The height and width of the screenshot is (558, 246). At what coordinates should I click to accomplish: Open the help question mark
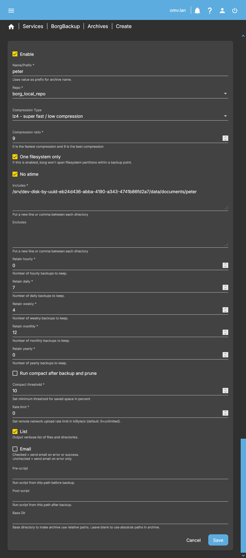(210, 11)
